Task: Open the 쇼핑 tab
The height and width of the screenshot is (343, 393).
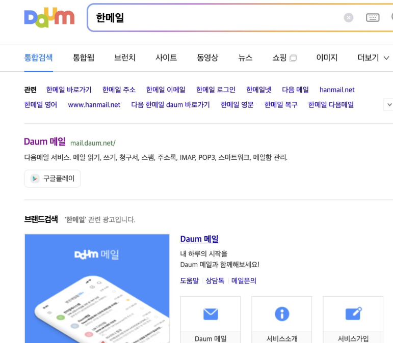Action: pos(279,58)
